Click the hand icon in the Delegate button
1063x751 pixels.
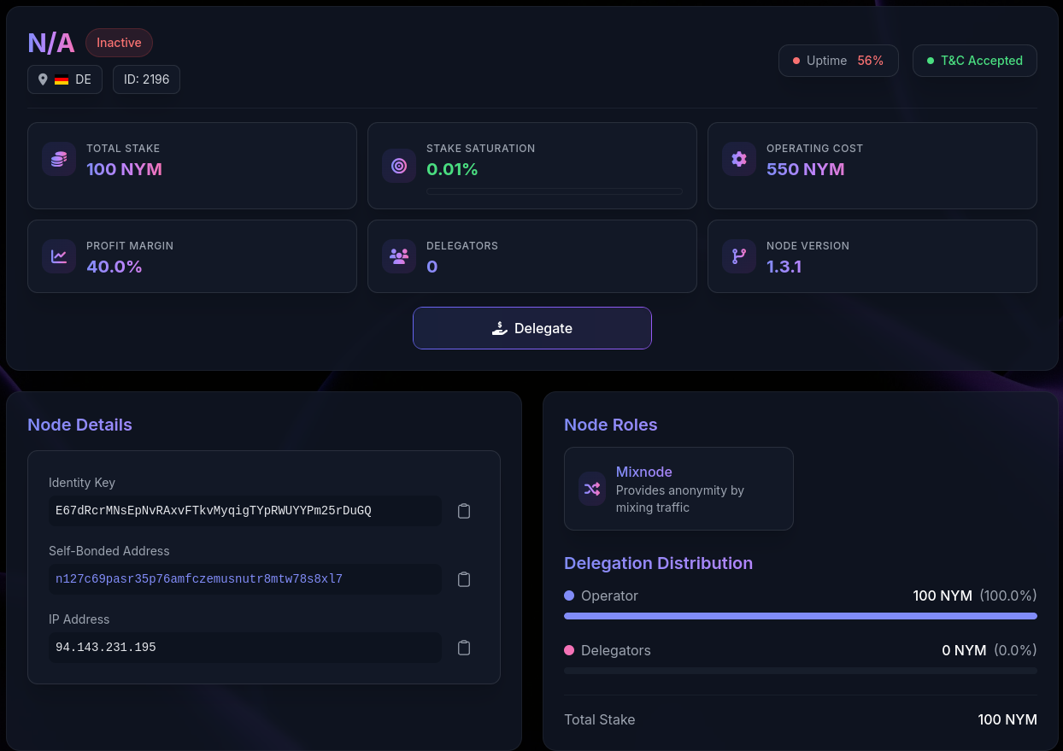point(500,328)
